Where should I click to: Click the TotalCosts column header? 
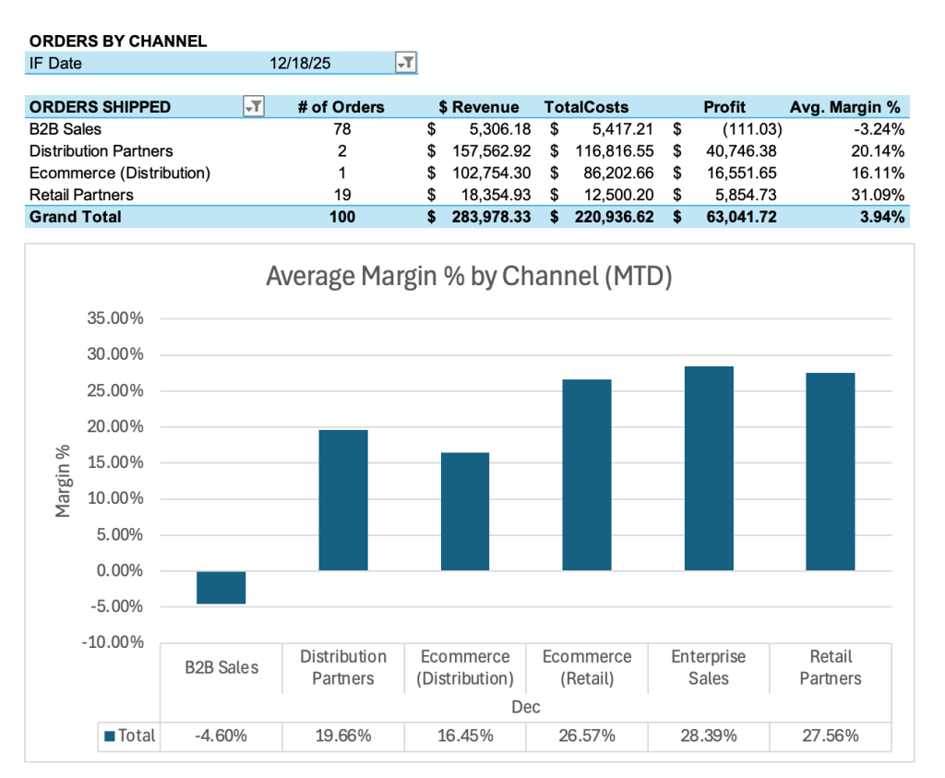point(586,107)
